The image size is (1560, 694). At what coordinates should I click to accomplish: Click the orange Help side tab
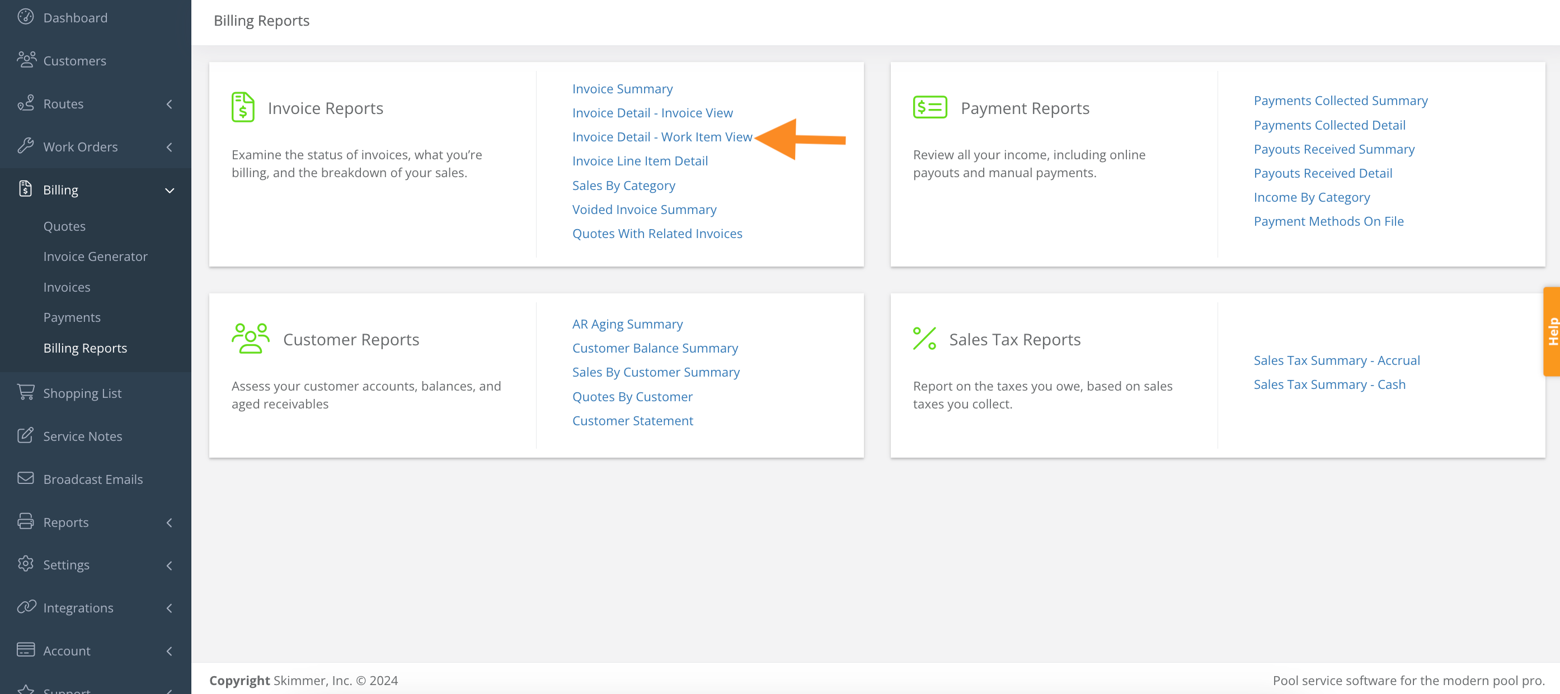click(x=1552, y=331)
